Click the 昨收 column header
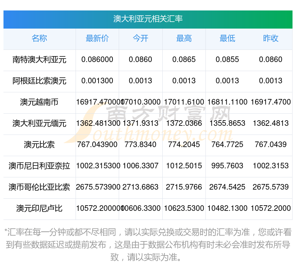The height and width of the screenshot is (268, 296). [x=271, y=38]
